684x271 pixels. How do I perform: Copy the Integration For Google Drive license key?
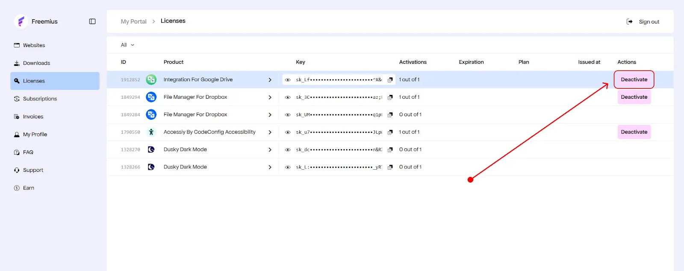click(390, 80)
